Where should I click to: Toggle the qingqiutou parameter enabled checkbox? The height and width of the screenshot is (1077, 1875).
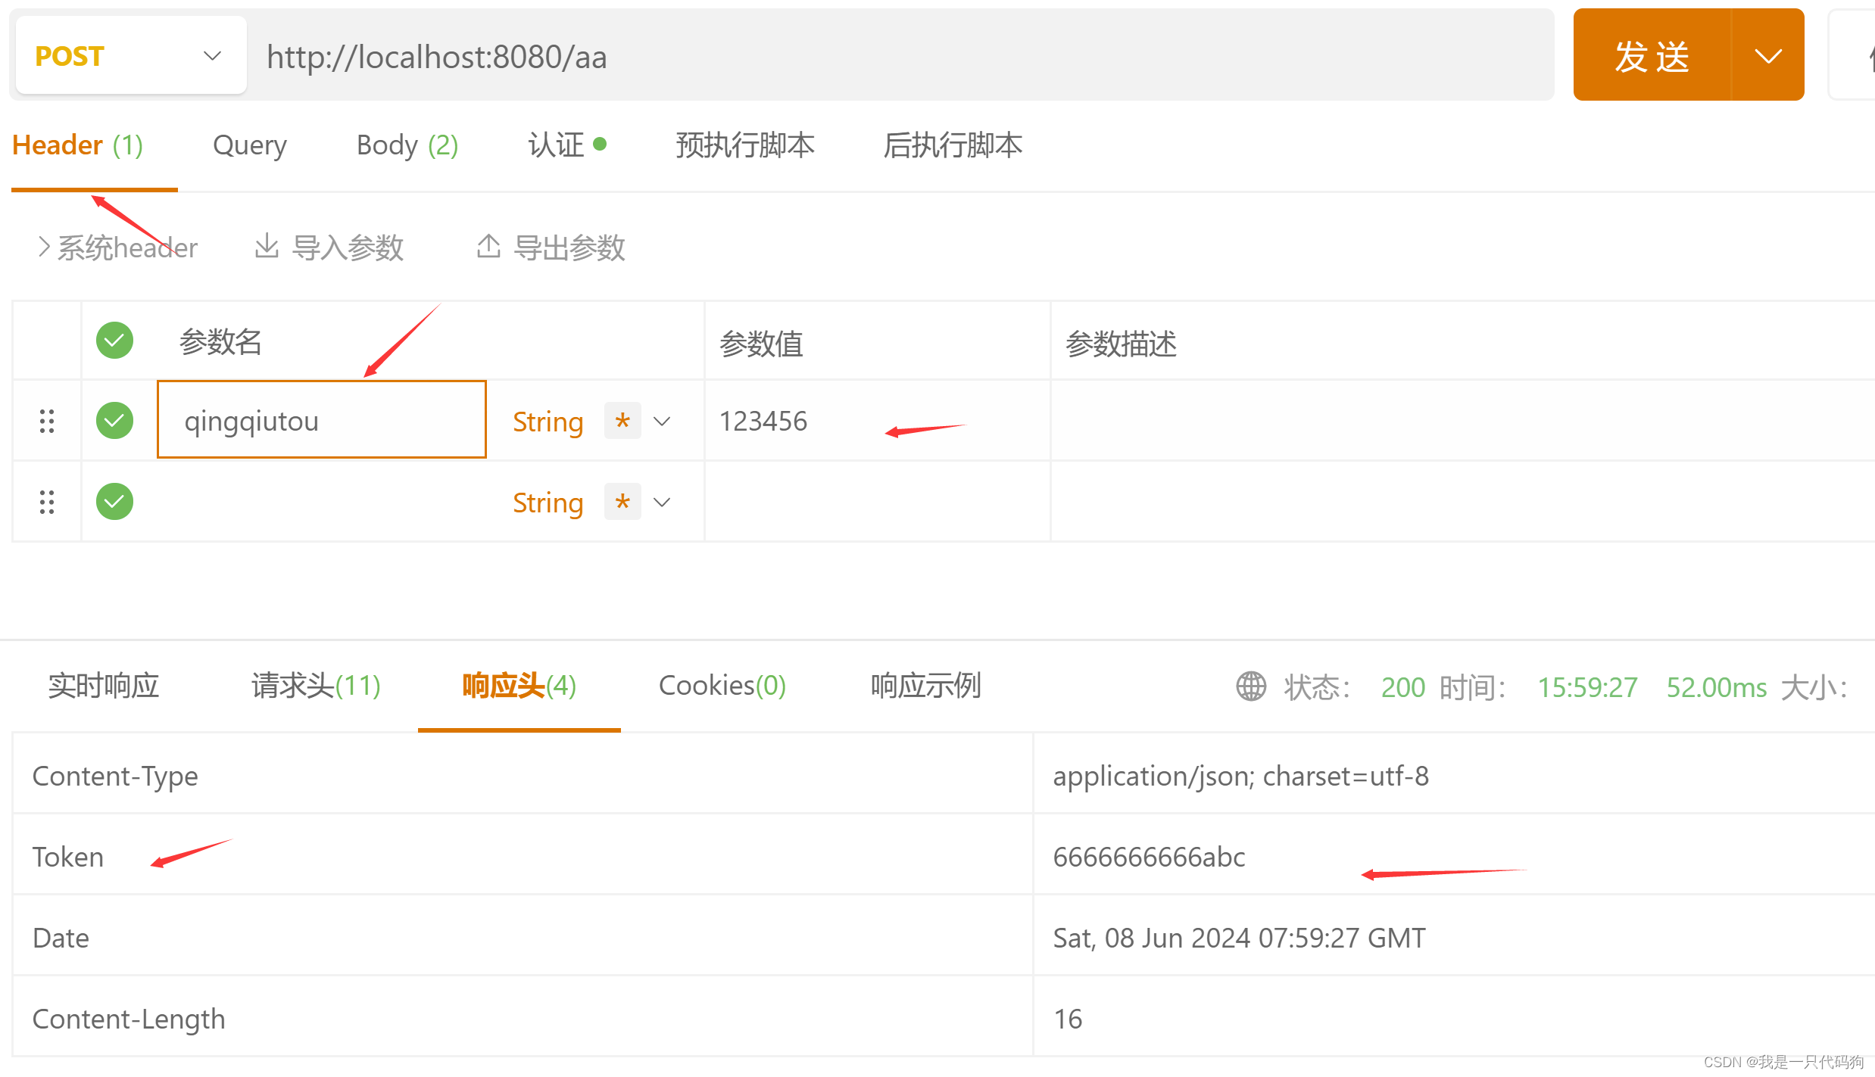point(114,421)
